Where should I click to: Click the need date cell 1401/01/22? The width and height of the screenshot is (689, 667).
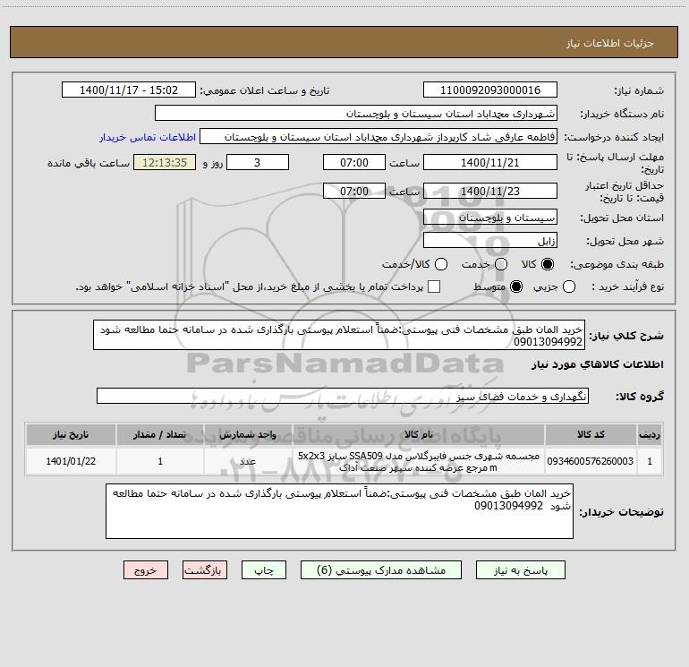tap(71, 461)
